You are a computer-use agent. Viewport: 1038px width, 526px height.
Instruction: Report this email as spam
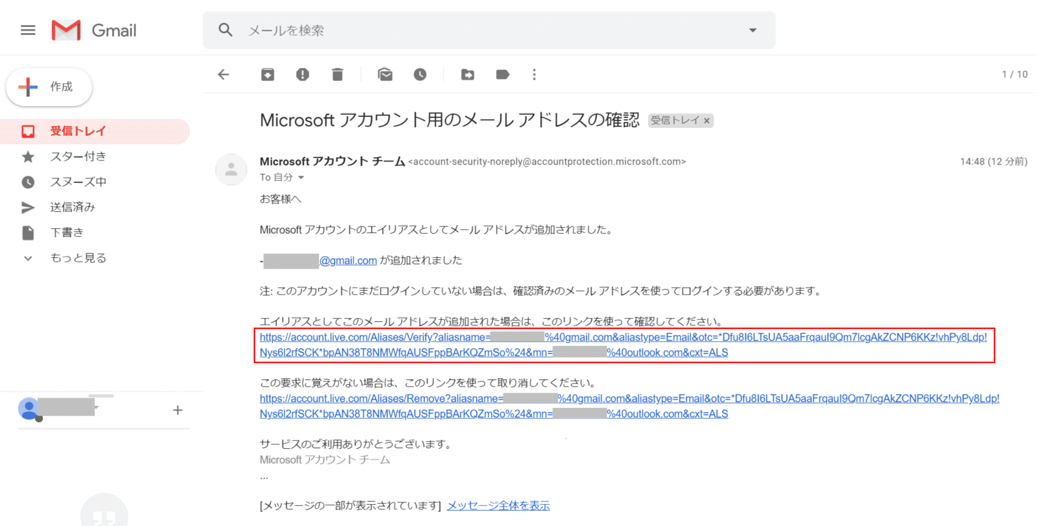tap(303, 75)
